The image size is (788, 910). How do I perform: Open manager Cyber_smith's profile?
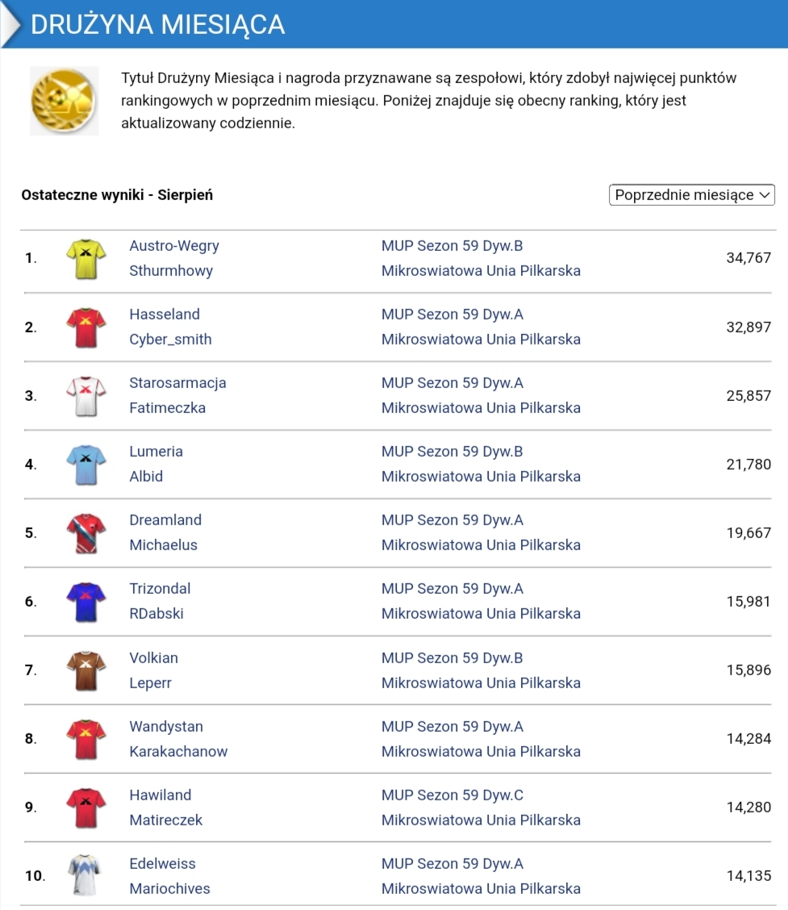(170, 340)
